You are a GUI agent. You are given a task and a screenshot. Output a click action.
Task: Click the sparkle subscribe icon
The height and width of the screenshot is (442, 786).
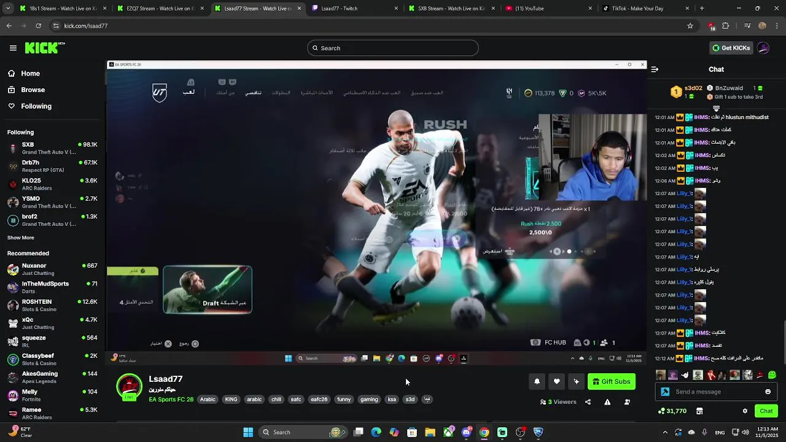[x=576, y=381]
